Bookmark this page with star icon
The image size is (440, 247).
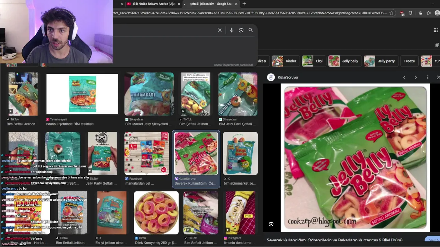pos(391,13)
